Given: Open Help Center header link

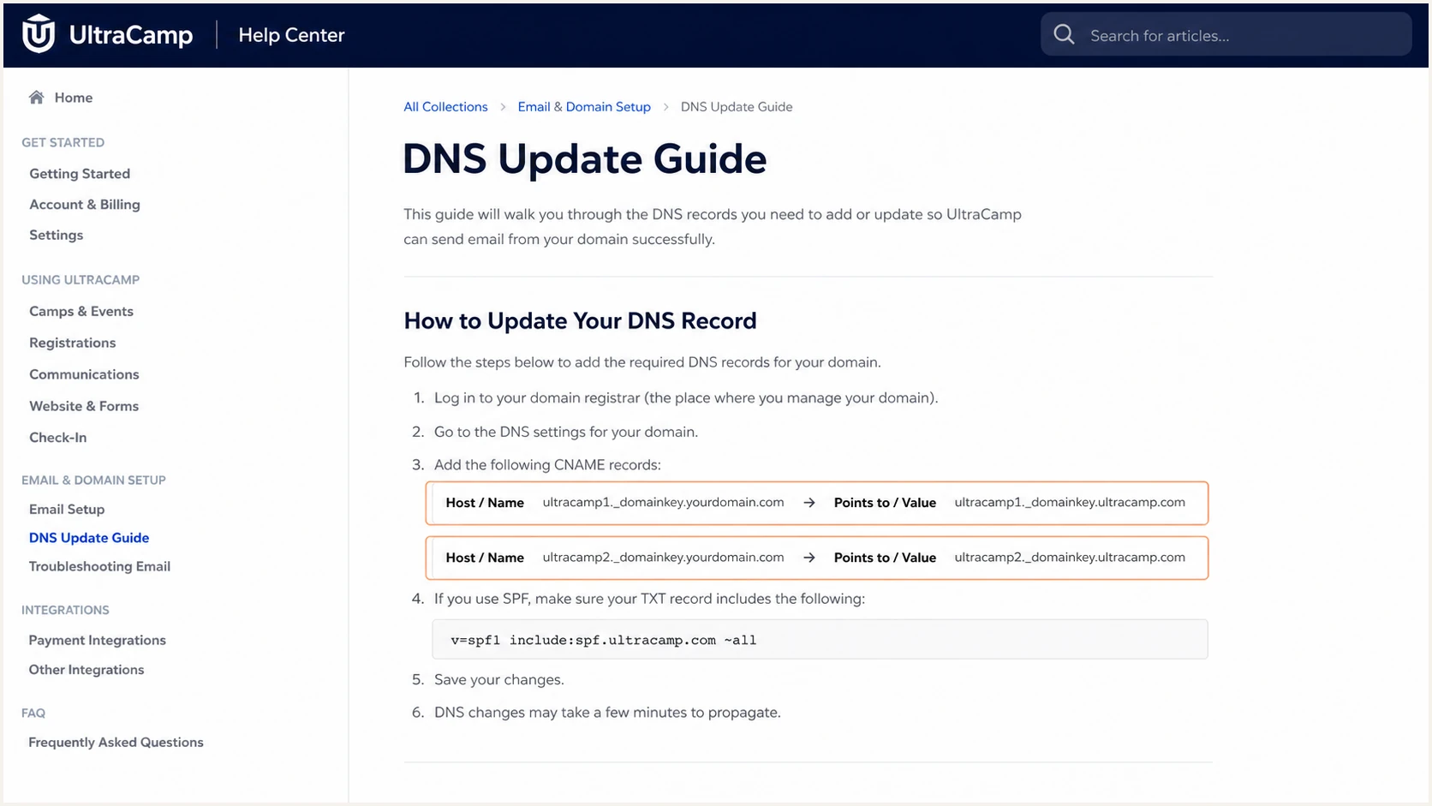Looking at the screenshot, I should click(291, 35).
